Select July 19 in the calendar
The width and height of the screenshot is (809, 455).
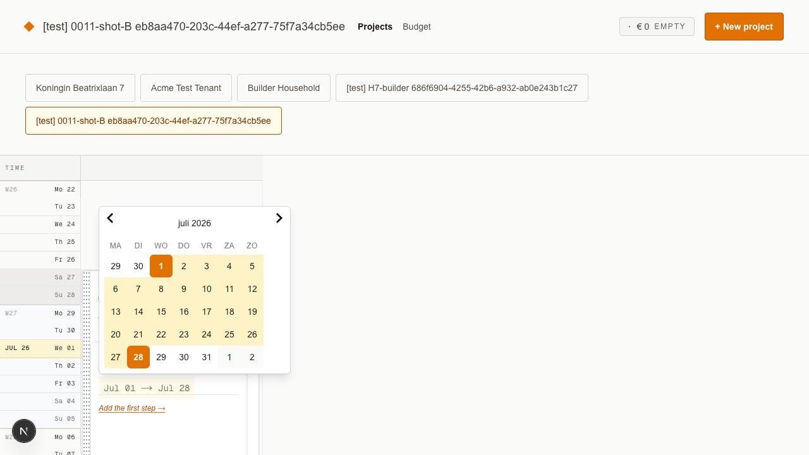click(252, 312)
